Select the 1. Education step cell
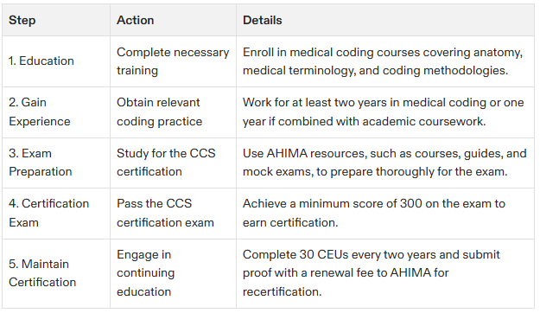This screenshot has width=540, height=313. [56, 61]
